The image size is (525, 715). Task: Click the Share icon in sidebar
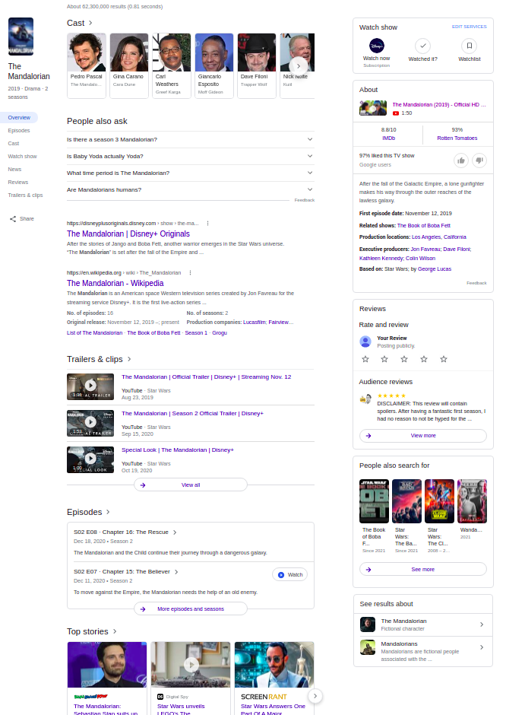(x=13, y=219)
